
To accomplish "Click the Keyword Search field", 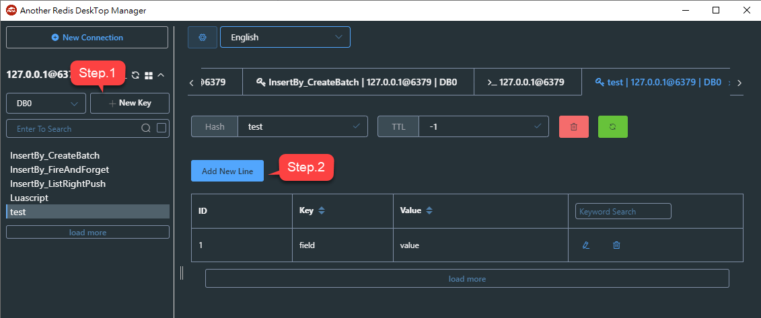I will 623,211.
